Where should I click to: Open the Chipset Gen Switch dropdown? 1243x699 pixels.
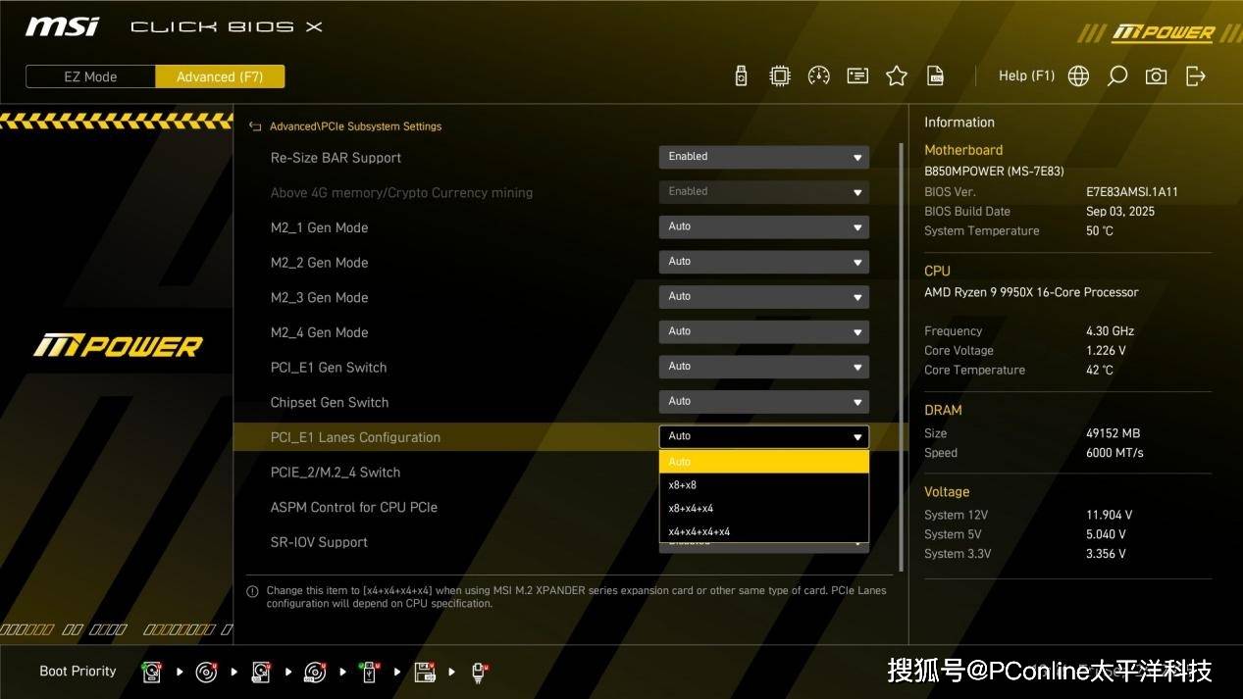[x=763, y=402]
